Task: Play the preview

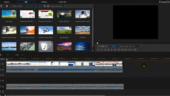Action: coord(98,50)
